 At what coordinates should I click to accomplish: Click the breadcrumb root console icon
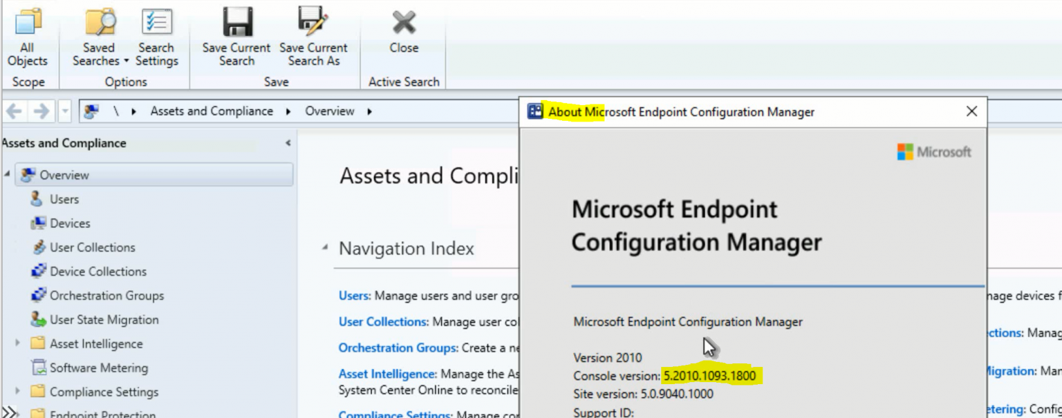click(91, 111)
